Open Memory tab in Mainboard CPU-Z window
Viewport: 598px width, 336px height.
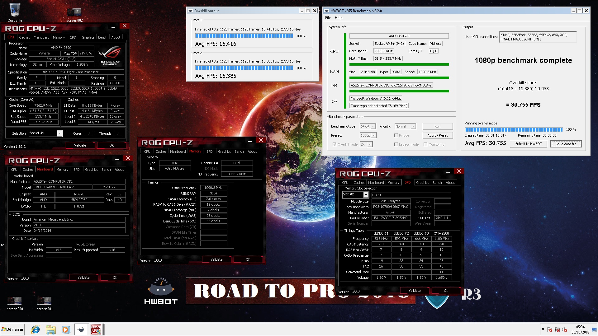(62, 170)
